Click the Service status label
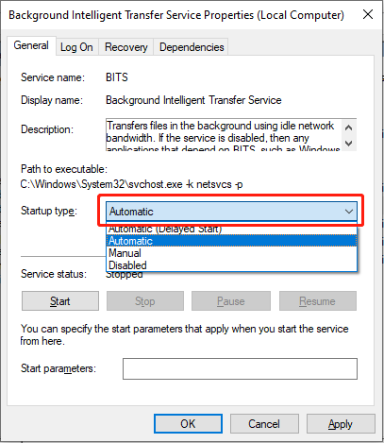Image resolution: width=384 pixels, height=443 pixels. (54, 274)
